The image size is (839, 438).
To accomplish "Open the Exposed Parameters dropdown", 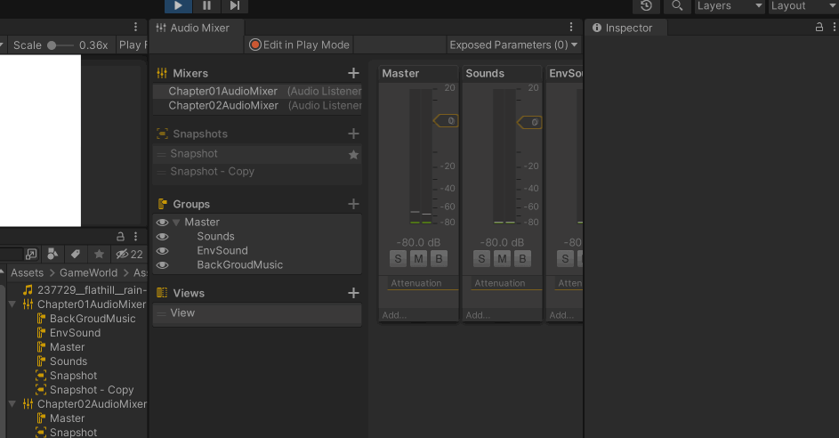I will tap(513, 45).
